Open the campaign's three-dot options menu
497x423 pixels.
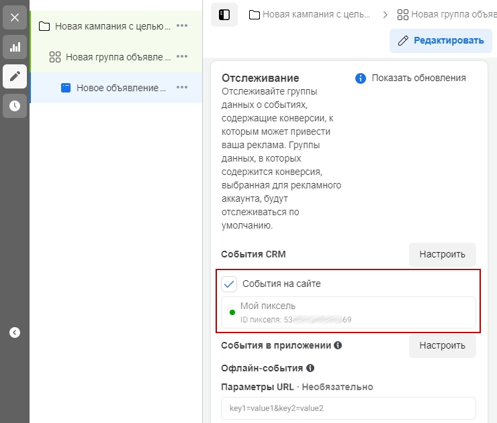[182, 26]
